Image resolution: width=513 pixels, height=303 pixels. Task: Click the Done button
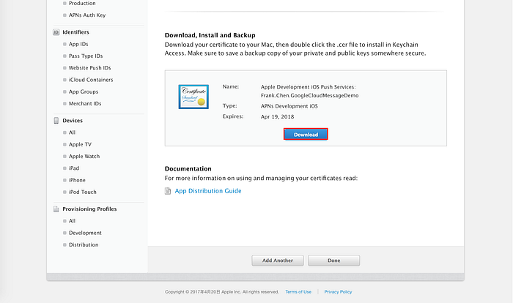click(x=333, y=261)
